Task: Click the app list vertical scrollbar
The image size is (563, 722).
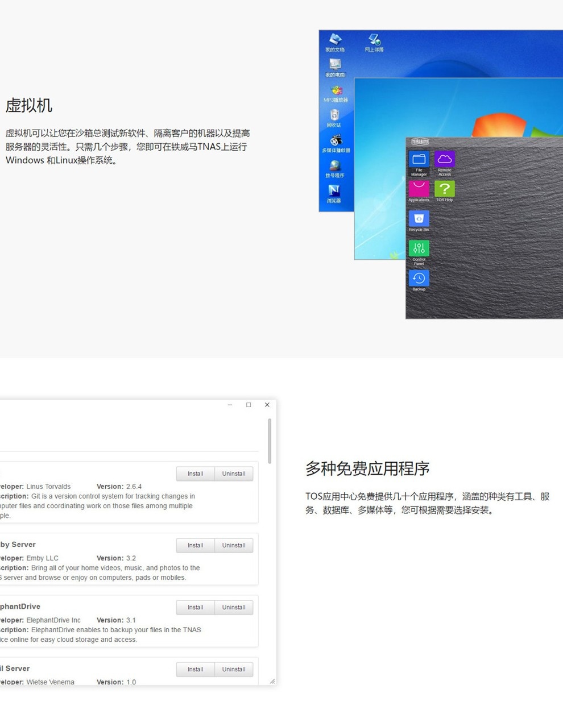Action: [x=270, y=441]
